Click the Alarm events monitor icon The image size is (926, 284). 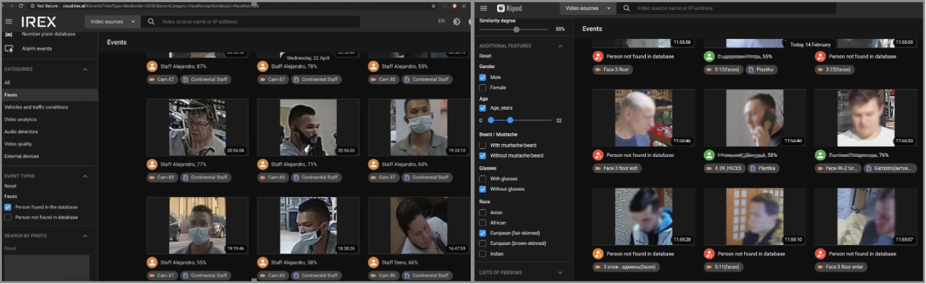(9, 48)
